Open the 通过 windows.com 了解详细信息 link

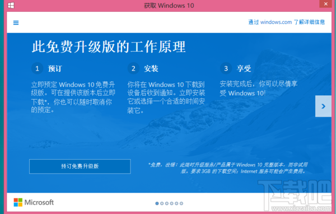(287, 22)
